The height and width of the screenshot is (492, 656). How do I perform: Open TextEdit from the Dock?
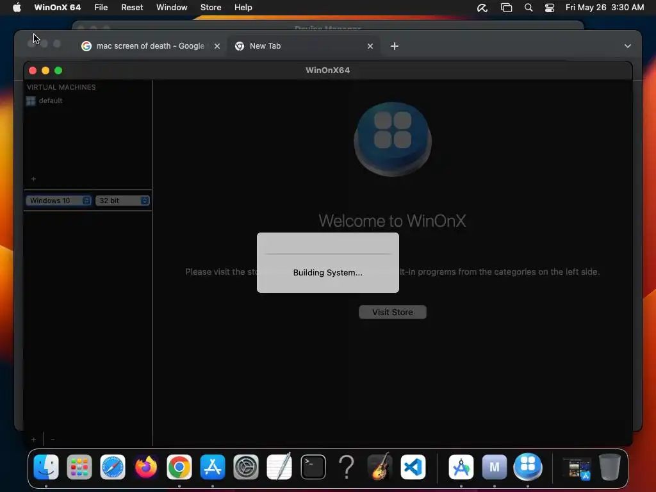coord(279,467)
